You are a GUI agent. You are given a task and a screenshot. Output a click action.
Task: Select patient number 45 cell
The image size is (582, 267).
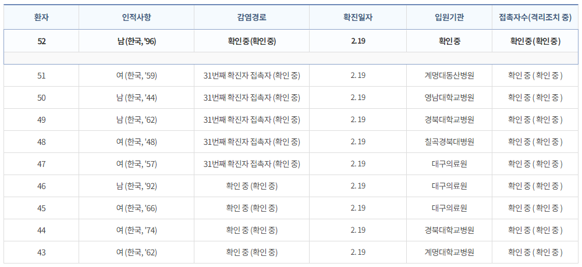click(41, 208)
